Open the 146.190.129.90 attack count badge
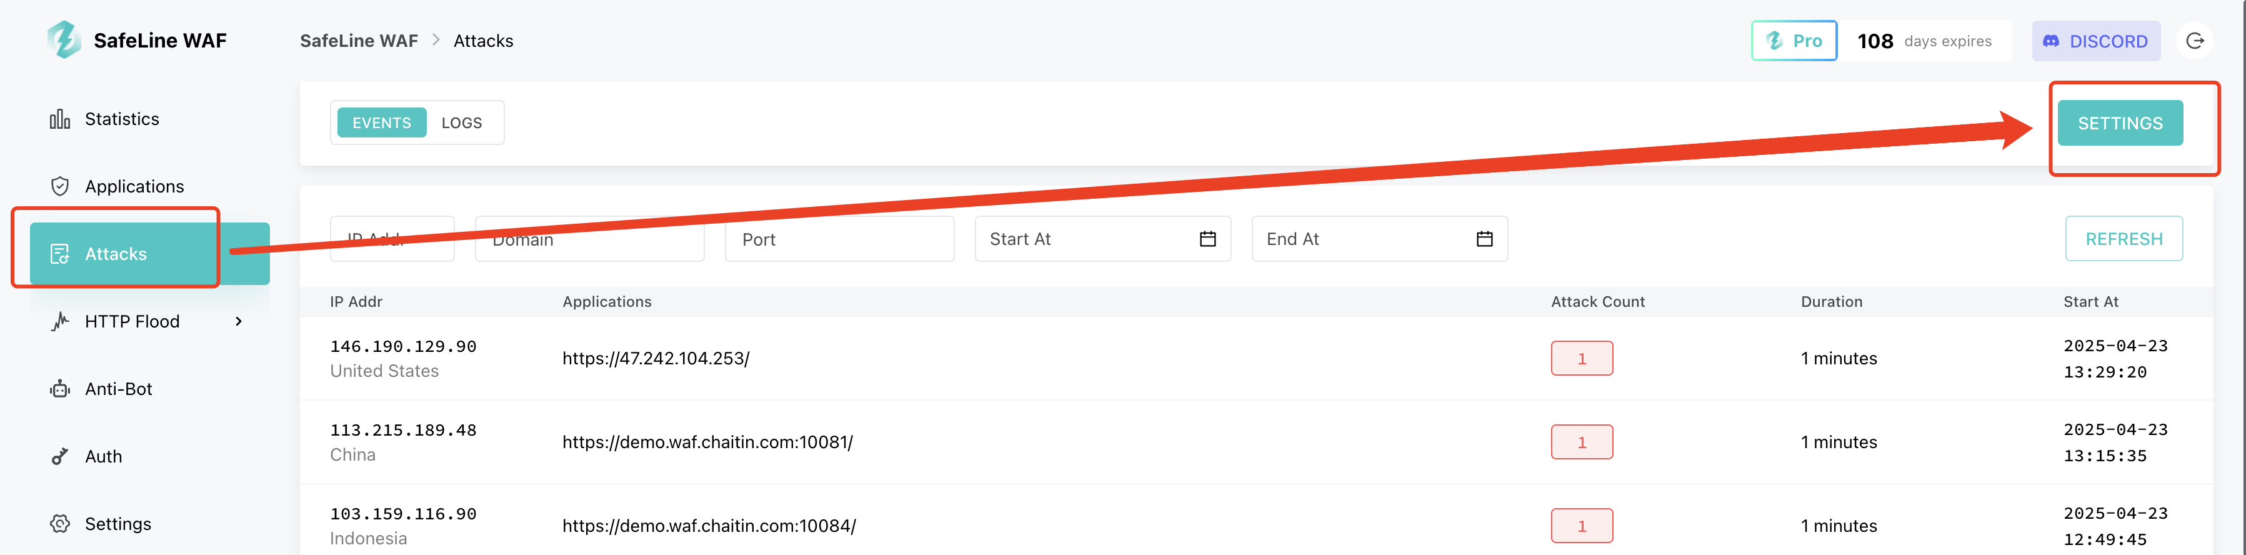The height and width of the screenshot is (555, 2246). pyautogui.click(x=1580, y=359)
